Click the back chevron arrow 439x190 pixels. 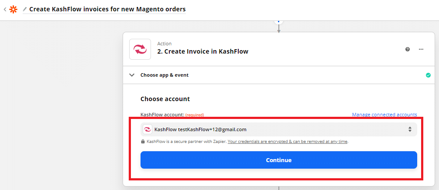[x=5, y=9]
